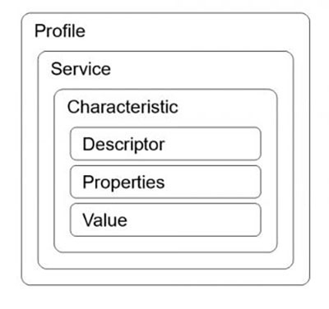Screen dimensions: 329x309
Task: Select the word Value
Action: [104, 220]
